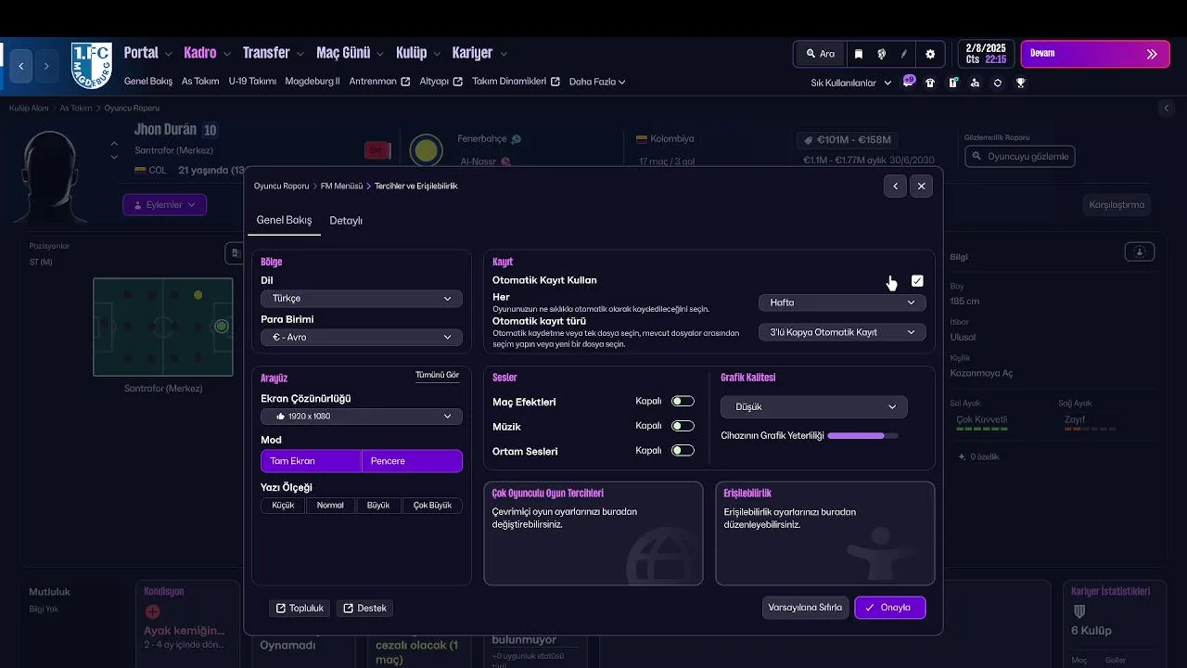Viewport: 1187px width, 668px height.
Task: Click the Onayla confirm button
Action: pyautogui.click(x=890, y=608)
